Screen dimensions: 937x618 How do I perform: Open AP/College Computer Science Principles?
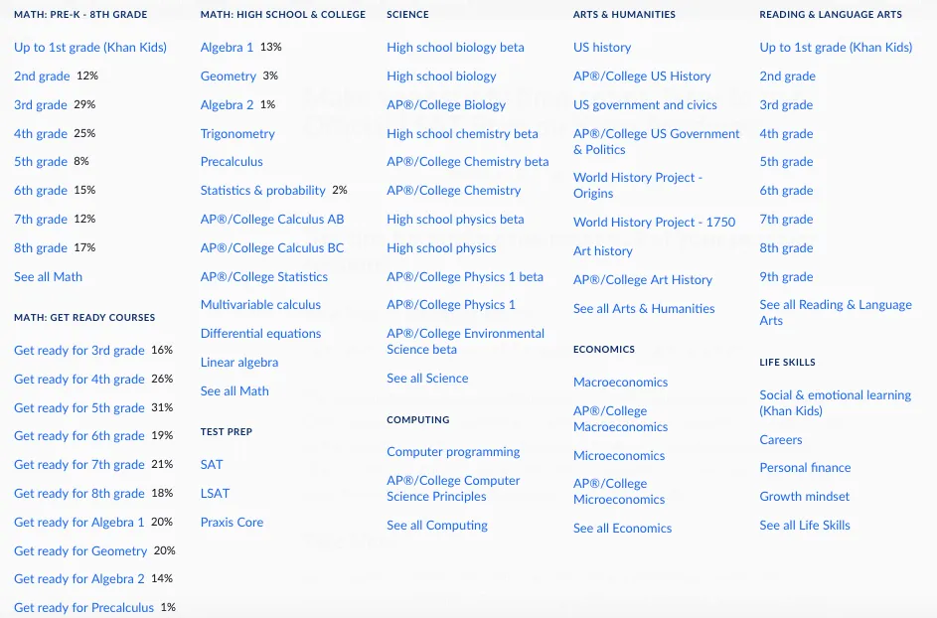pos(453,488)
